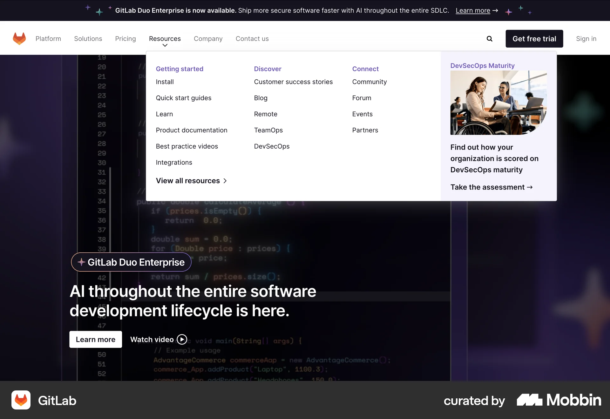The height and width of the screenshot is (419, 610).
Task: Select Pricing from the navigation bar
Action: [x=125, y=39]
